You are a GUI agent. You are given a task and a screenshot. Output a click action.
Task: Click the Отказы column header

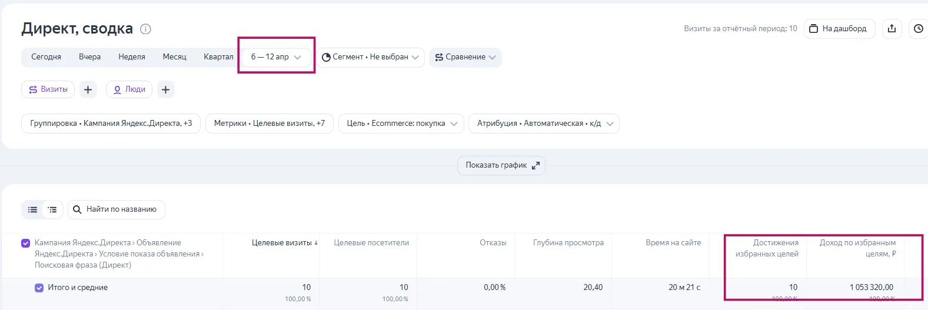(493, 242)
